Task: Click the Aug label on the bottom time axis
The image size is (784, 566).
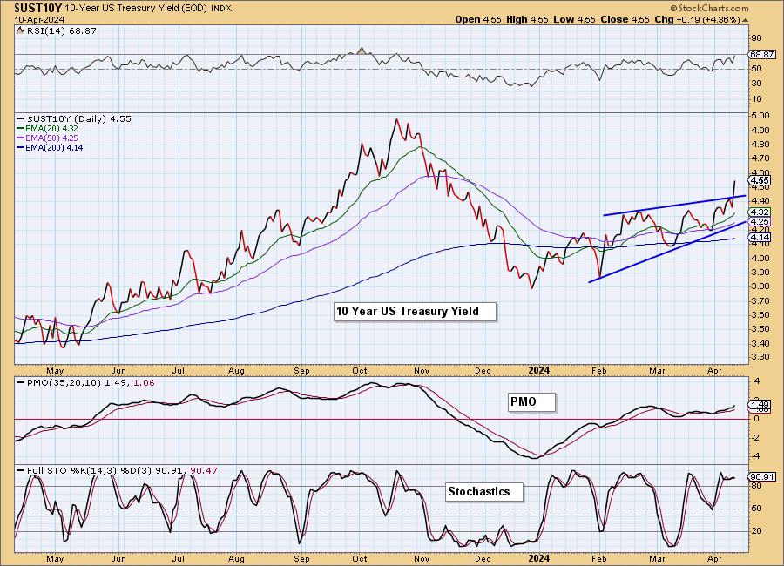Action: [236, 559]
